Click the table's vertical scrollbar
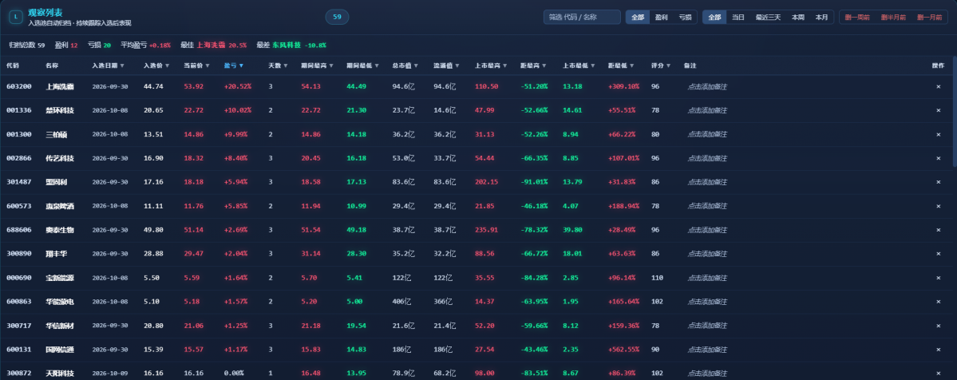 [954, 112]
